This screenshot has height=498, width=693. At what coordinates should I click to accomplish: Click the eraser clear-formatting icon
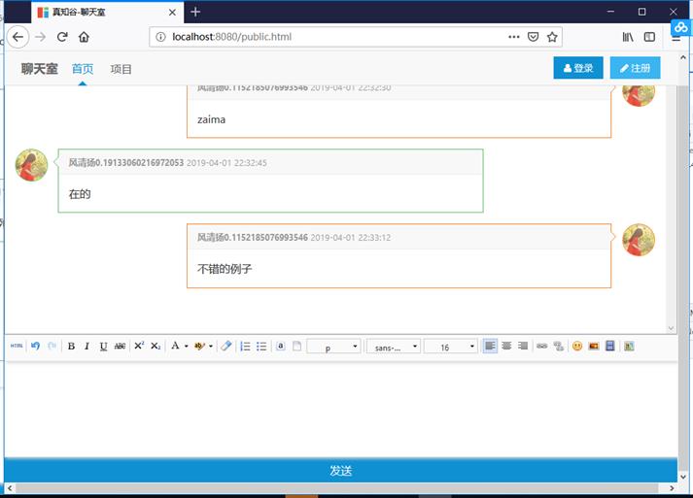pyautogui.click(x=225, y=346)
